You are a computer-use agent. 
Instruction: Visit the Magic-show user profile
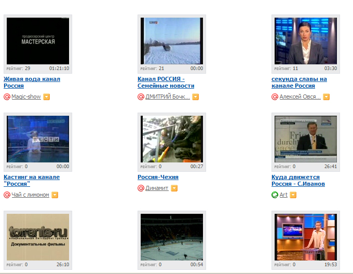[x=26, y=97]
